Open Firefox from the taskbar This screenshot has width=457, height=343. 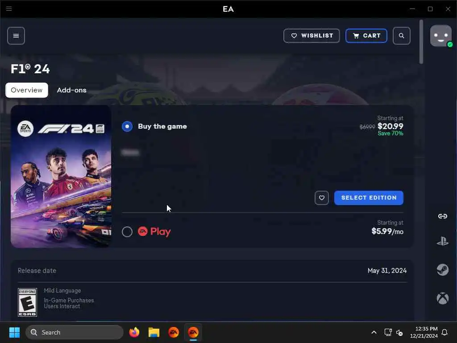(134, 332)
